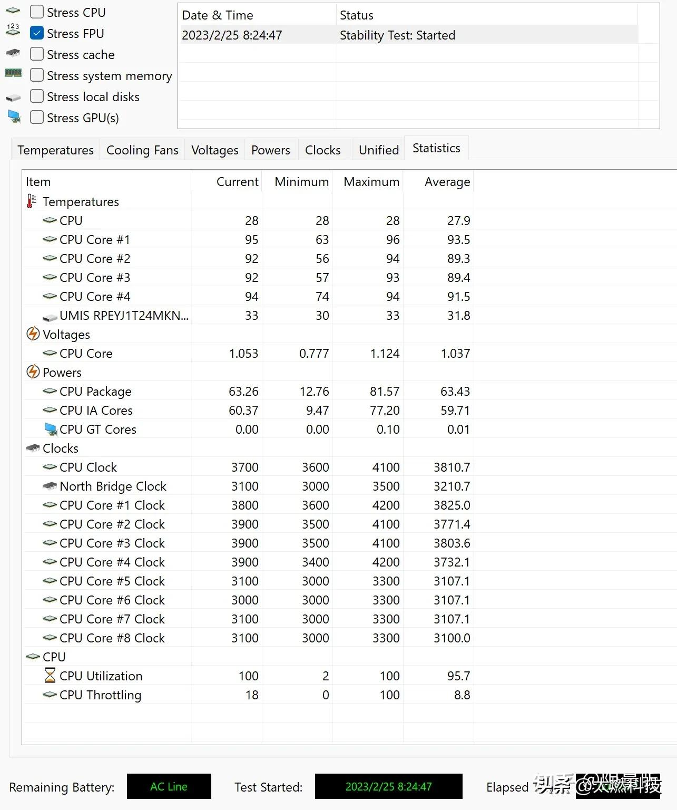Click the thermometer icon beside Temperatures
This screenshot has height=810, width=677.
(32, 201)
